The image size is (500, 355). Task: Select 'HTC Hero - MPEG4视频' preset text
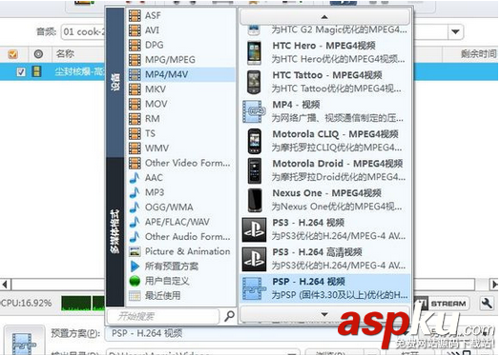pos(323,46)
